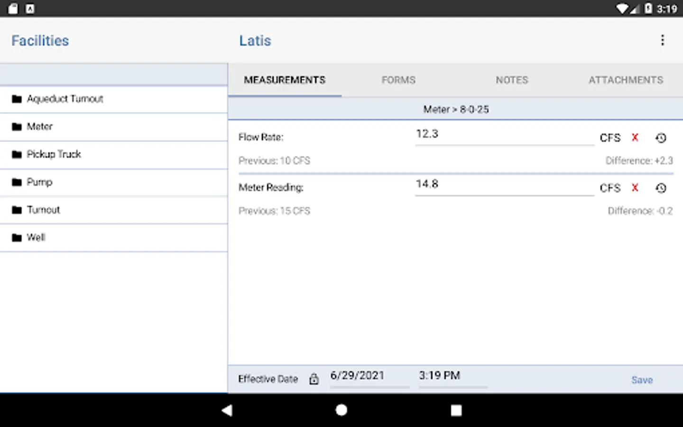Screen dimensions: 683x427
Task: Click the Meter folder icon
Action: [x=17, y=127]
